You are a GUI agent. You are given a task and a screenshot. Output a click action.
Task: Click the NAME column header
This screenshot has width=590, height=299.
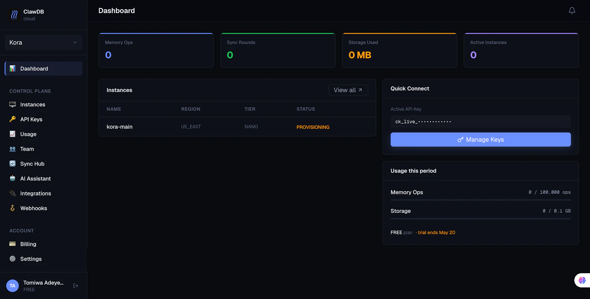point(114,109)
